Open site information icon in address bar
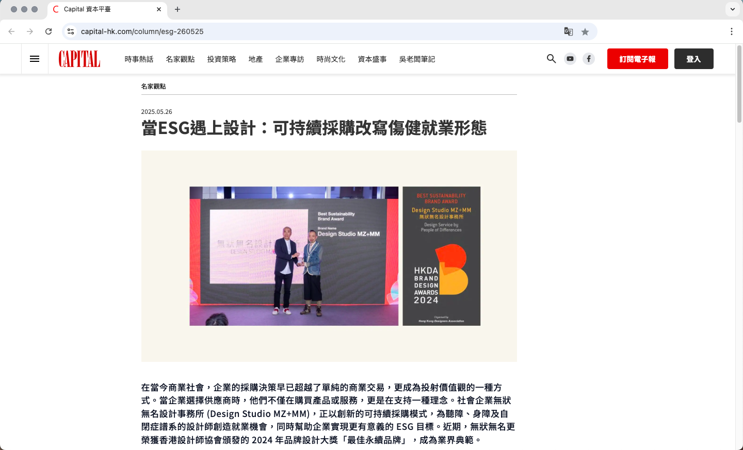 click(71, 31)
